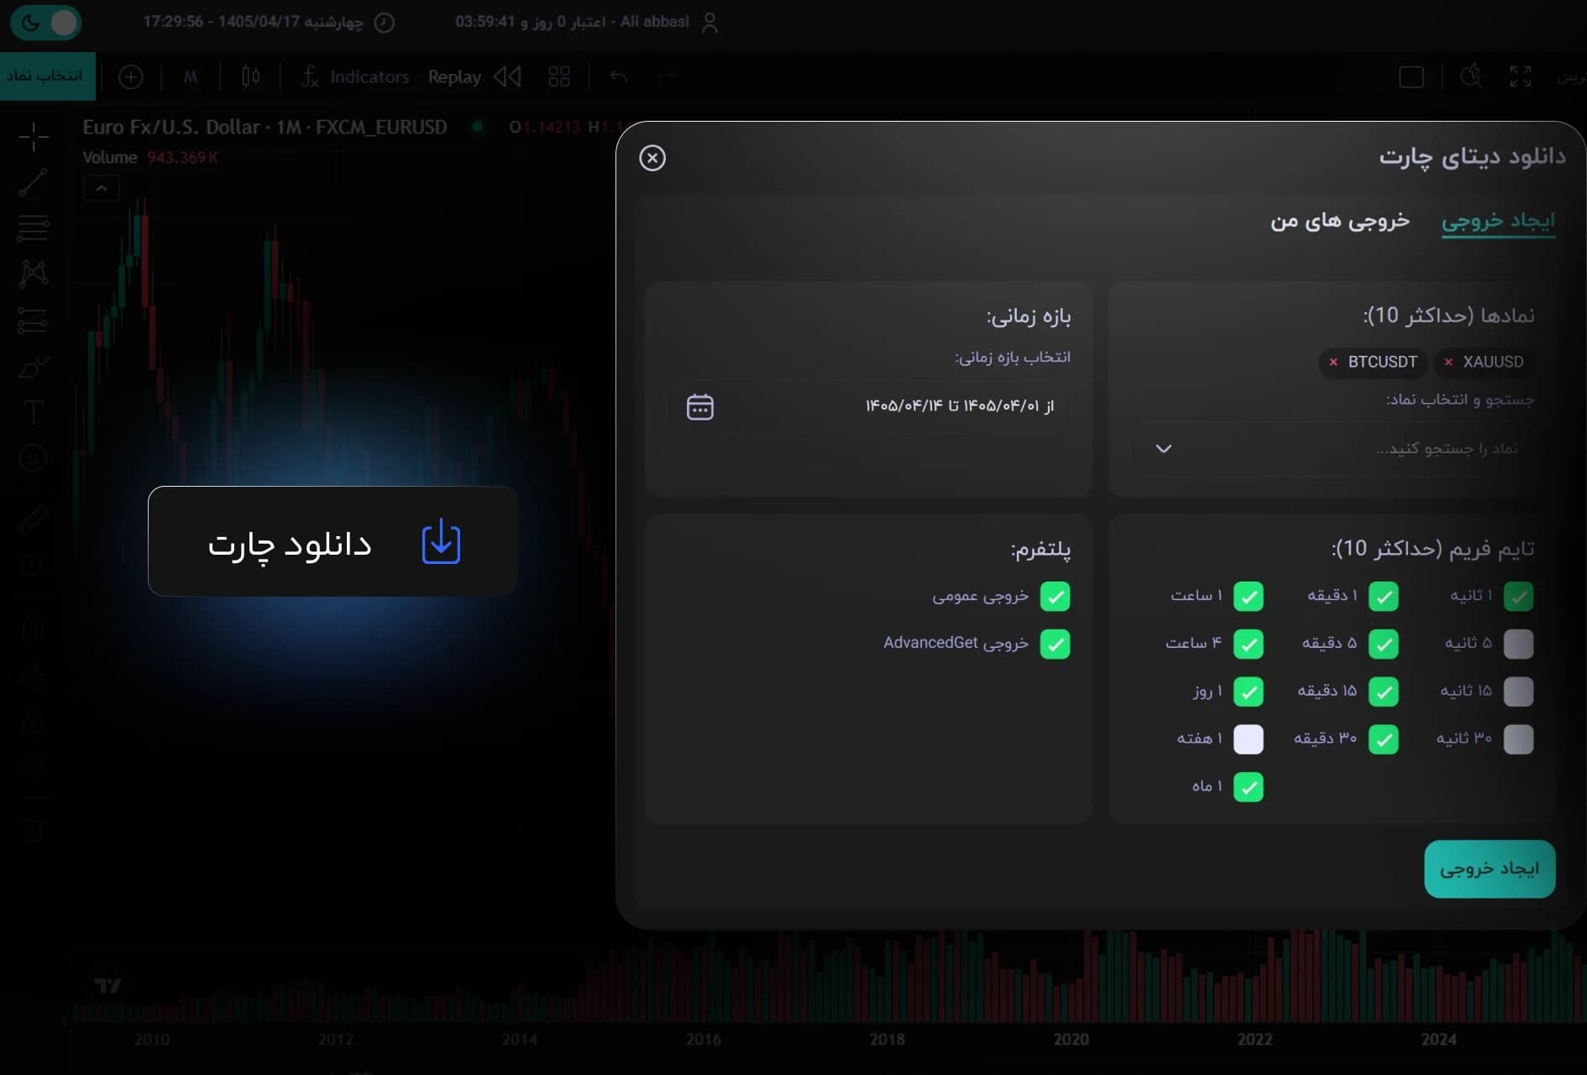Click the clock icon next to date
This screenshot has width=1587, height=1075.
[x=384, y=23]
